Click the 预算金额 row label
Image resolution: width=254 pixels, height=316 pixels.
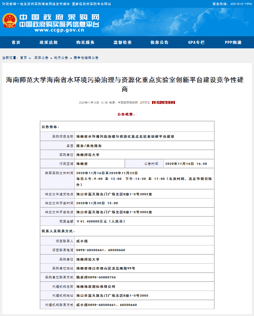click(x=66, y=221)
